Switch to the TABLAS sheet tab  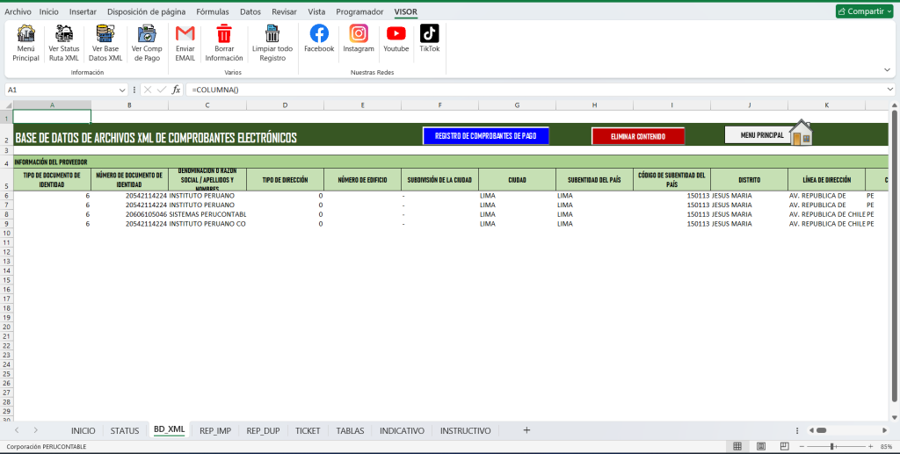coord(350,430)
